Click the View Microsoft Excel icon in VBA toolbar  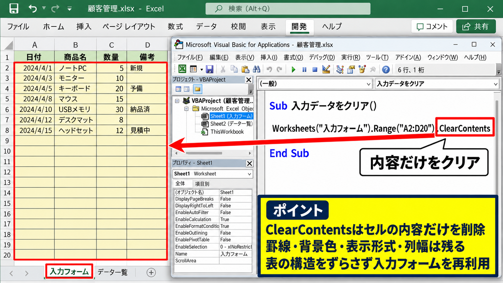182,69
